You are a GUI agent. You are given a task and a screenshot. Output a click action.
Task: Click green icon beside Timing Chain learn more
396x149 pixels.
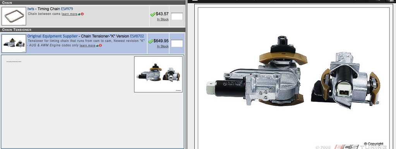(x=79, y=14)
